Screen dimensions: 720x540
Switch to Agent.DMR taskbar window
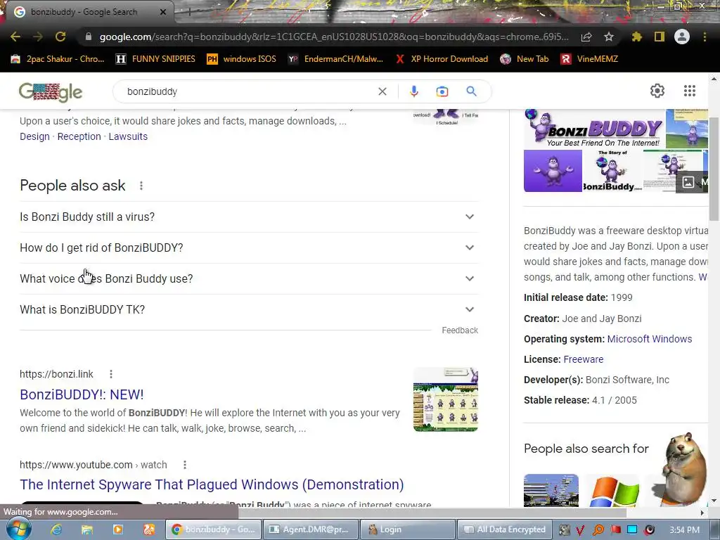pos(310,529)
